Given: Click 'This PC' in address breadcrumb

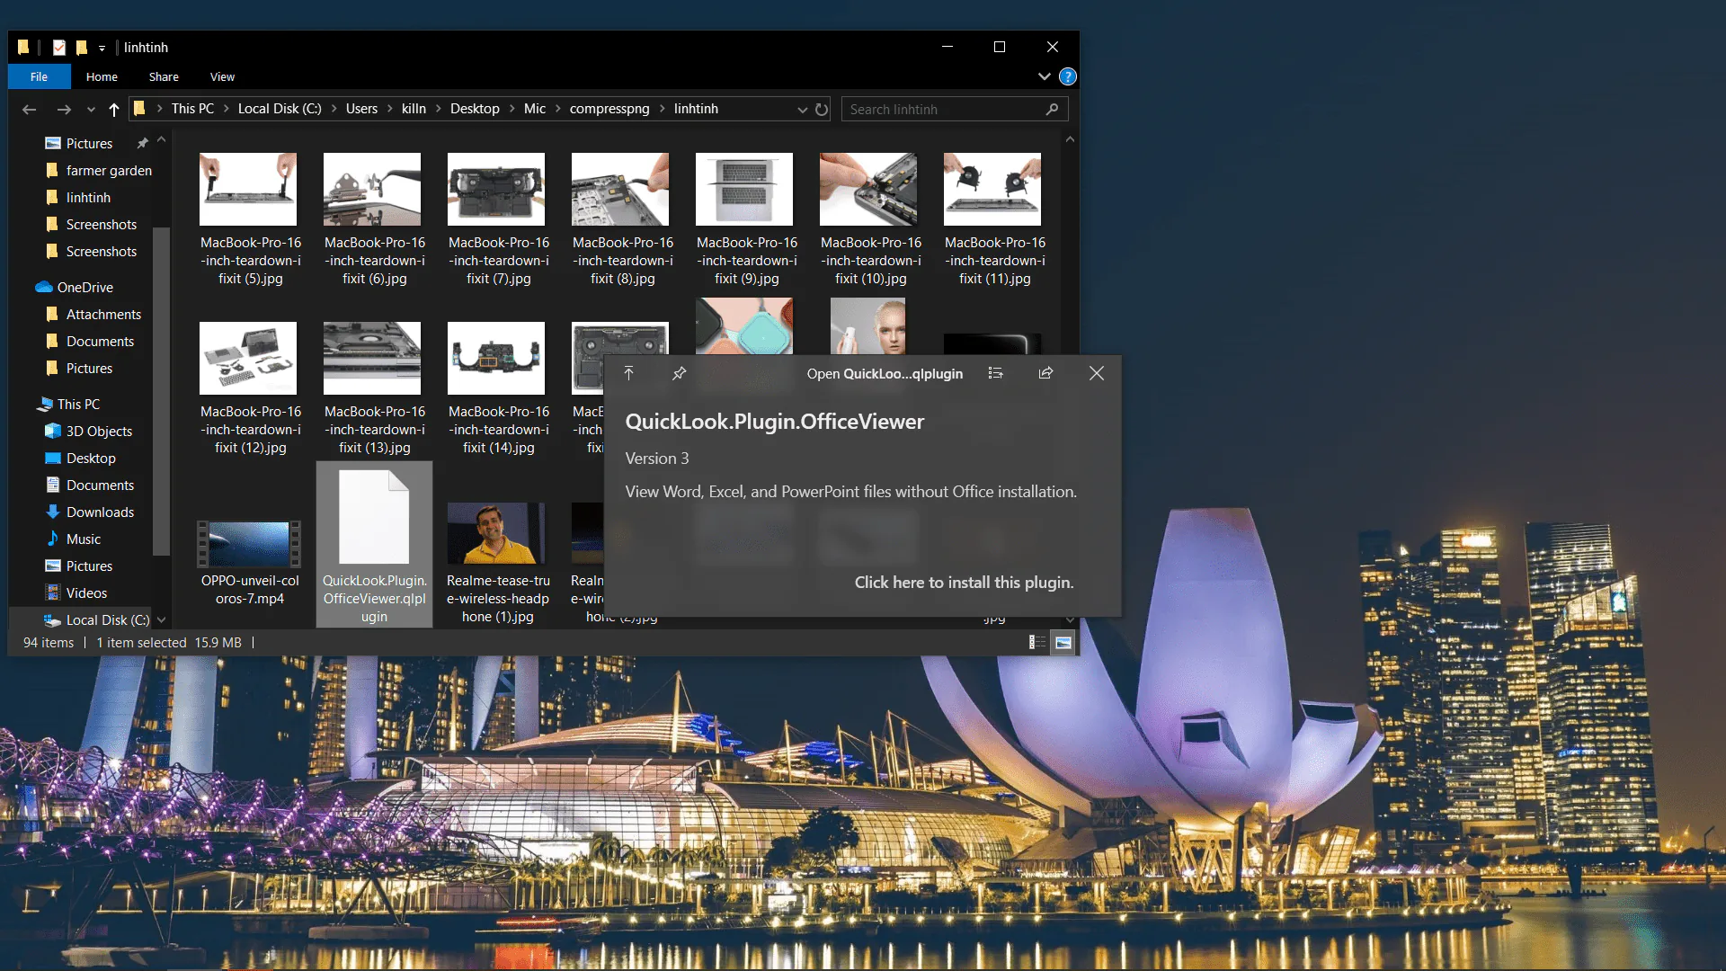Looking at the screenshot, I should coord(192,109).
